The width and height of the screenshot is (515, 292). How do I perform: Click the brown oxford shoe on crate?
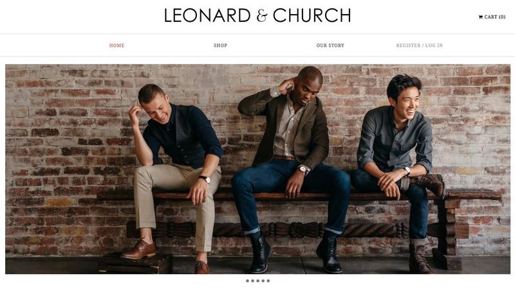(x=138, y=250)
